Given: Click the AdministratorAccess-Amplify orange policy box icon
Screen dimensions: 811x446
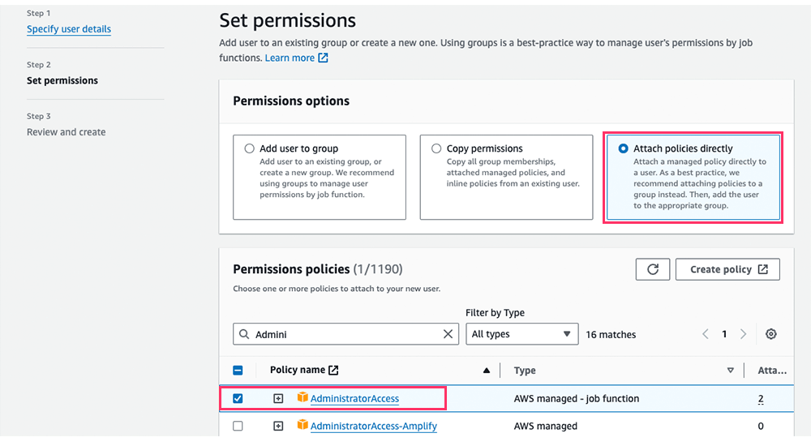Looking at the screenshot, I should pyautogui.click(x=303, y=425).
